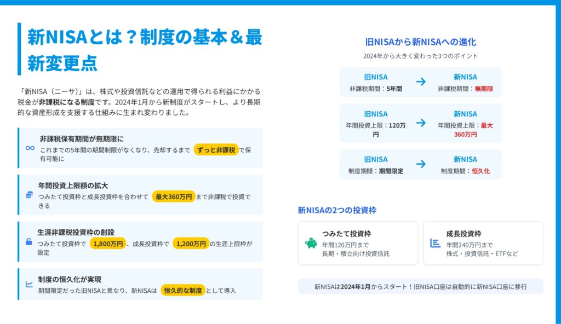Click the bar chart icon in 成長投資枠 card
Viewport: 561px width, 324px height.
pos(436,243)
